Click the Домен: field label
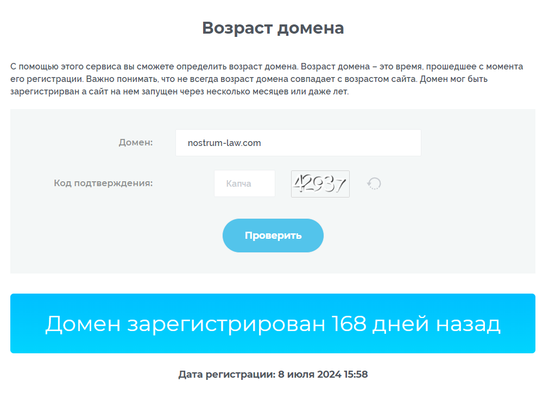549x394 pixels. [x=136, y=142]
